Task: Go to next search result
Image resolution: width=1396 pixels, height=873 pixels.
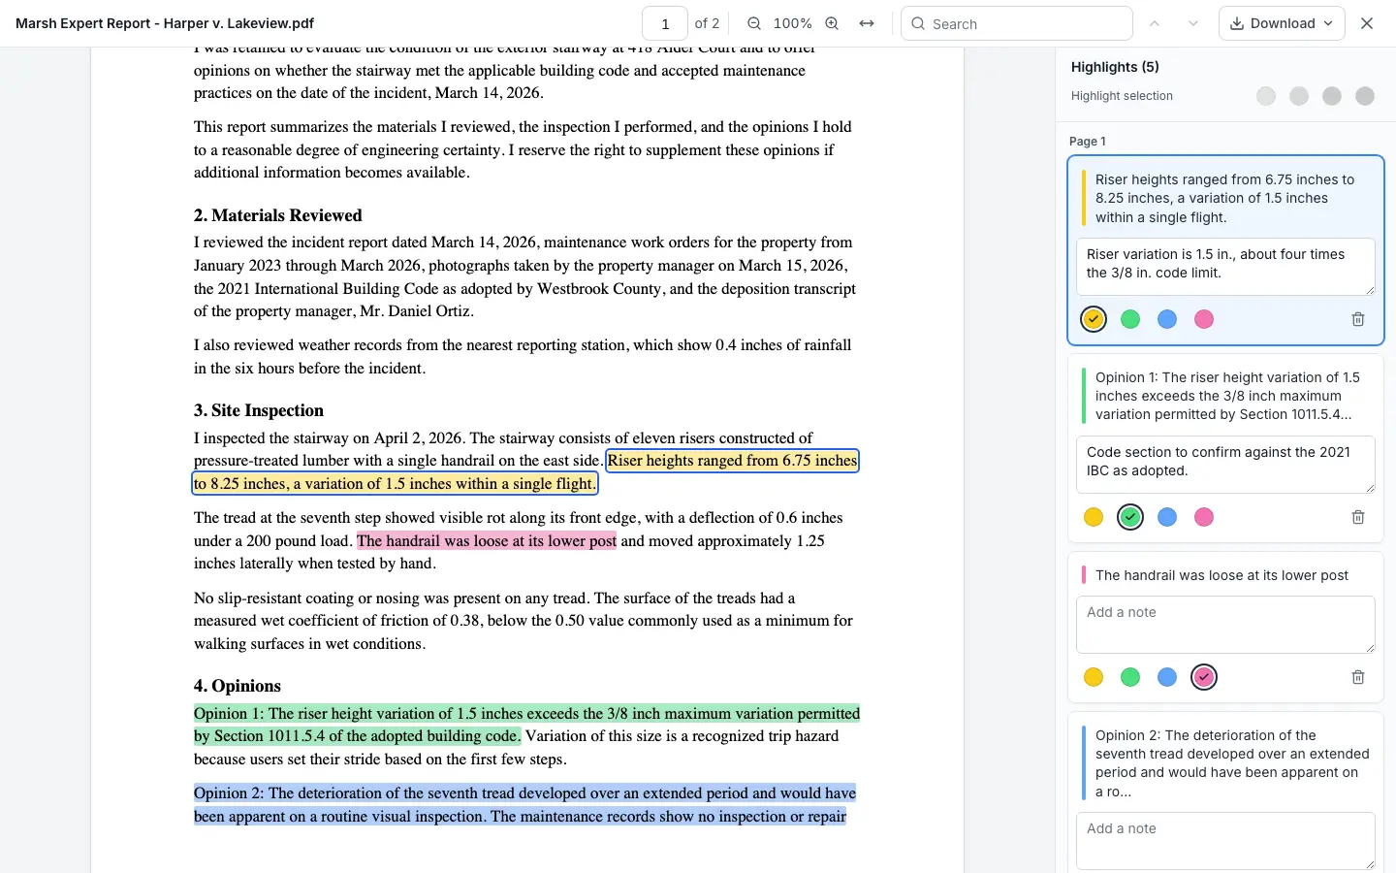Action: [x=1192, y=23]
